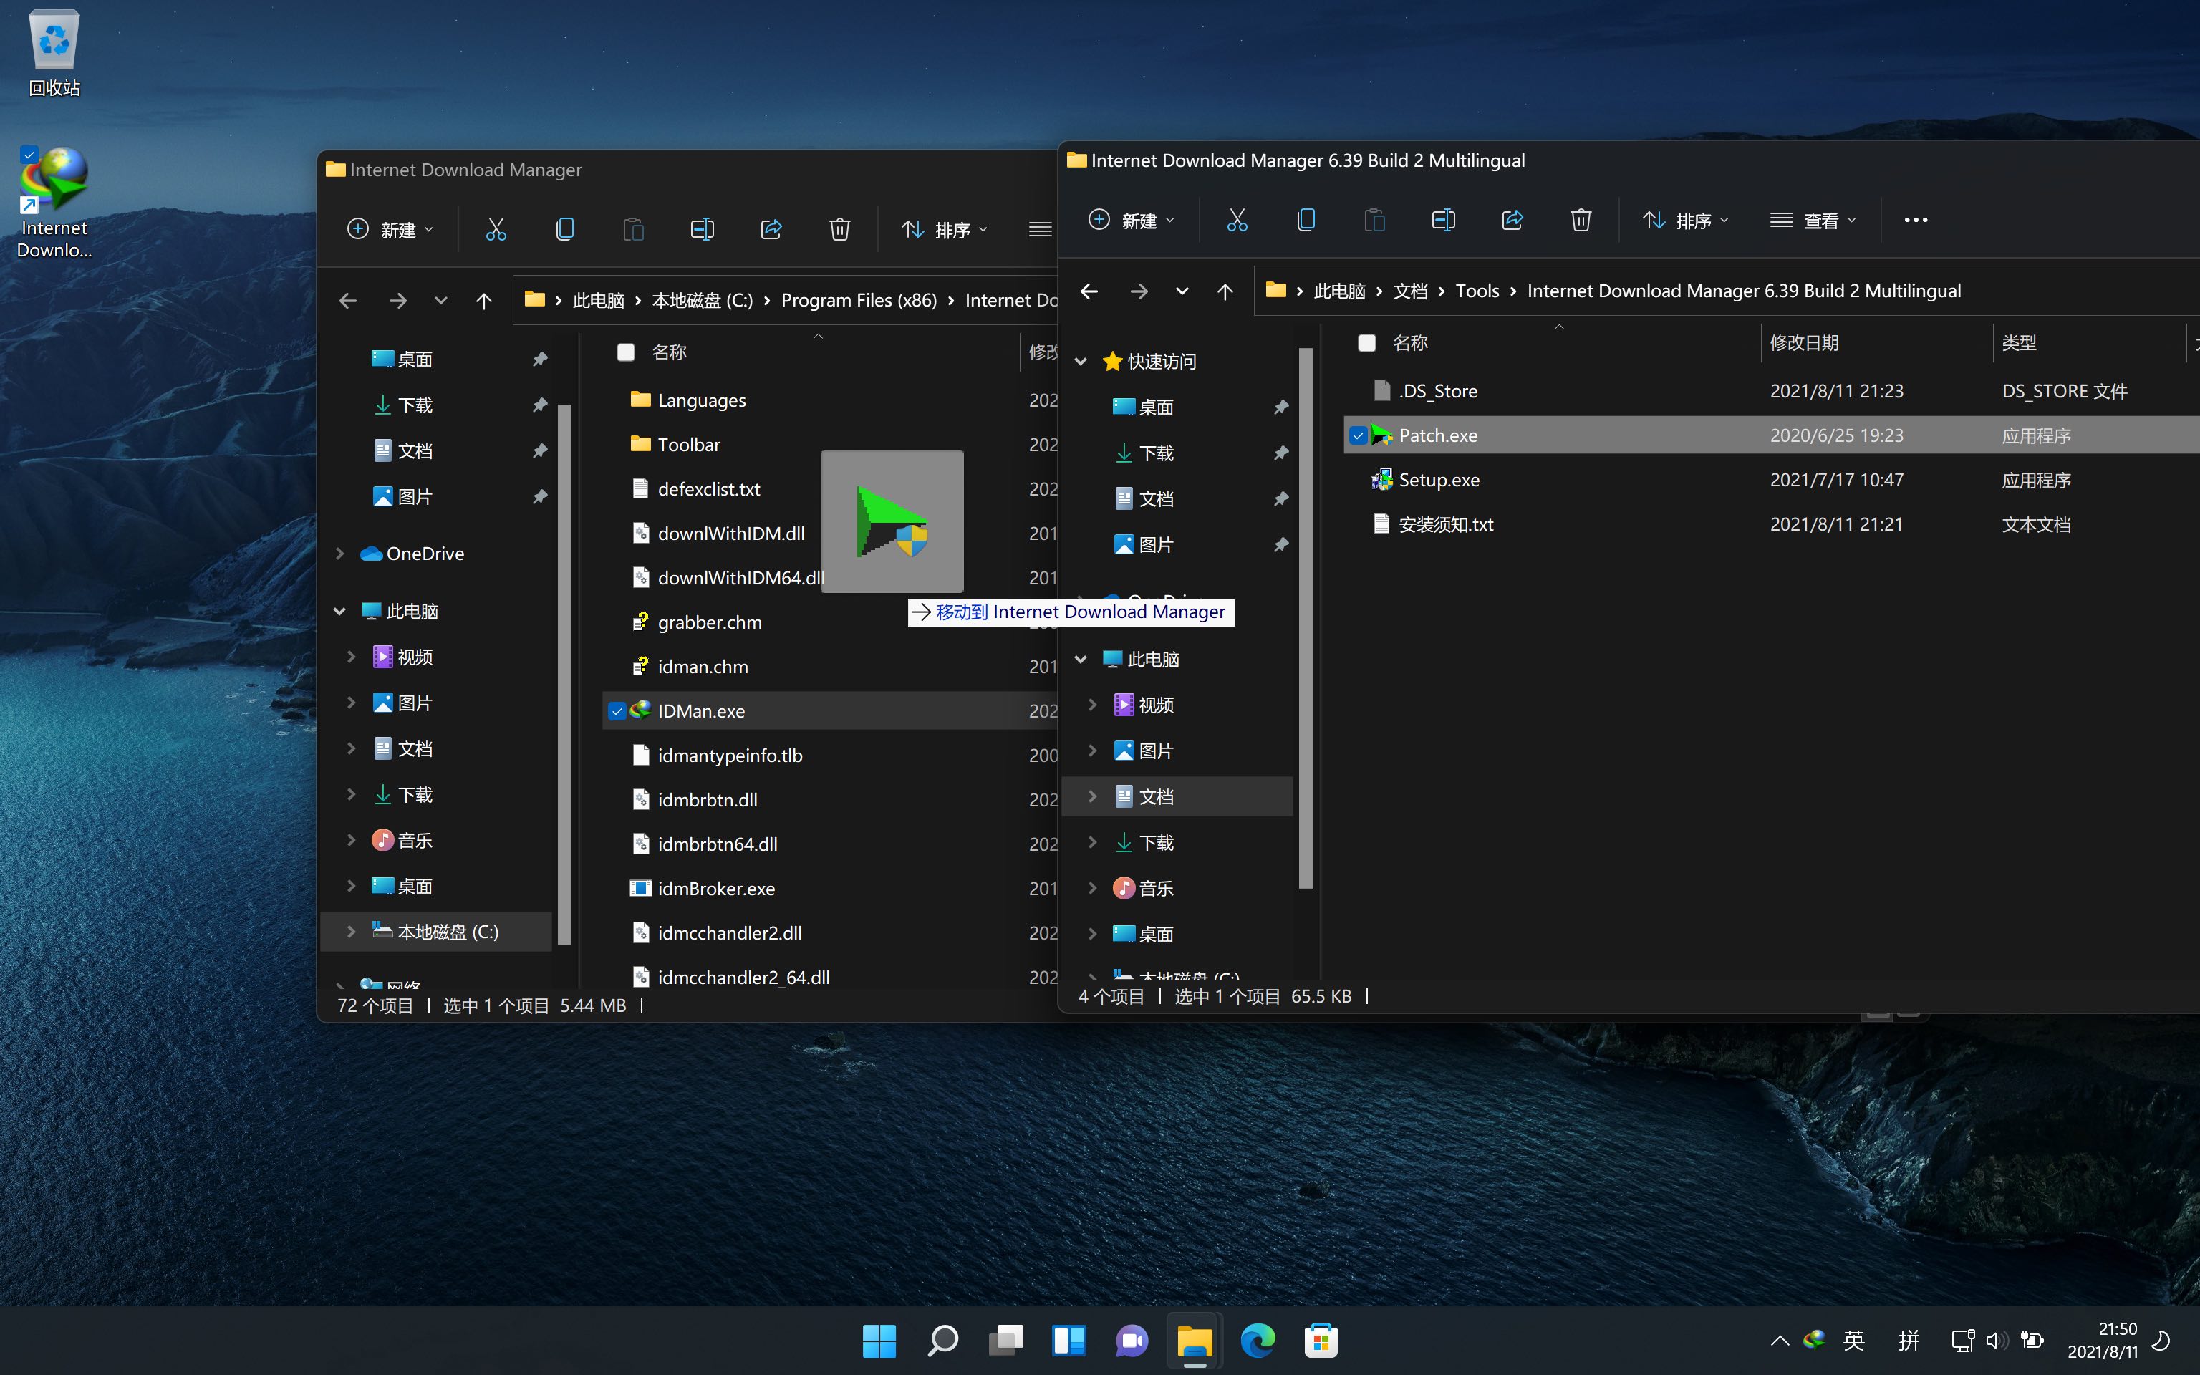Click the right navigation pane scrollbar

coord(1306,618)
